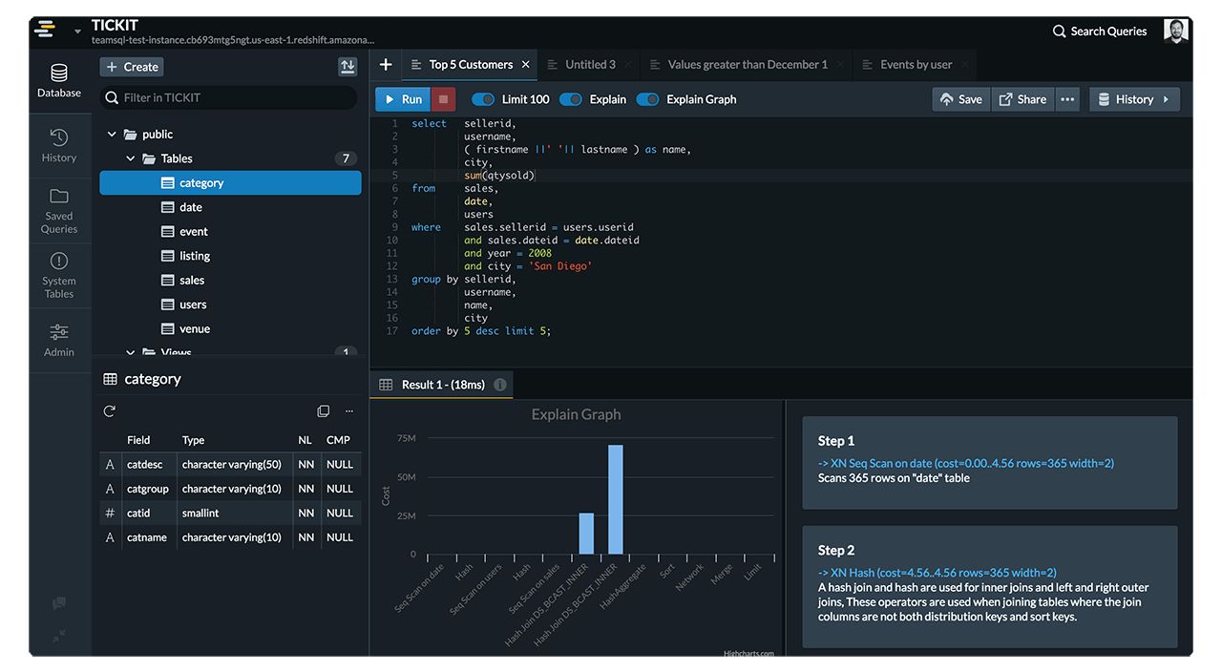Switch to the Untitled 3 tab
The height and width of the screenshot is (672, 1222).
pos(589,64)
